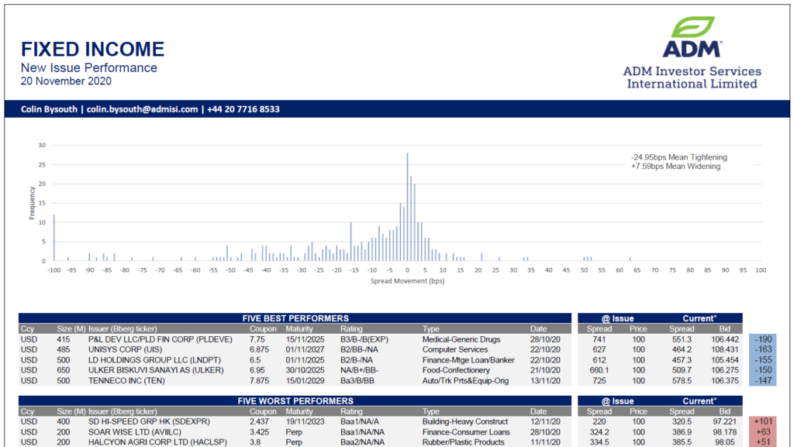
Task: Select issuer 'TENNECO INC (TEN)'
Action: point(126,380)
